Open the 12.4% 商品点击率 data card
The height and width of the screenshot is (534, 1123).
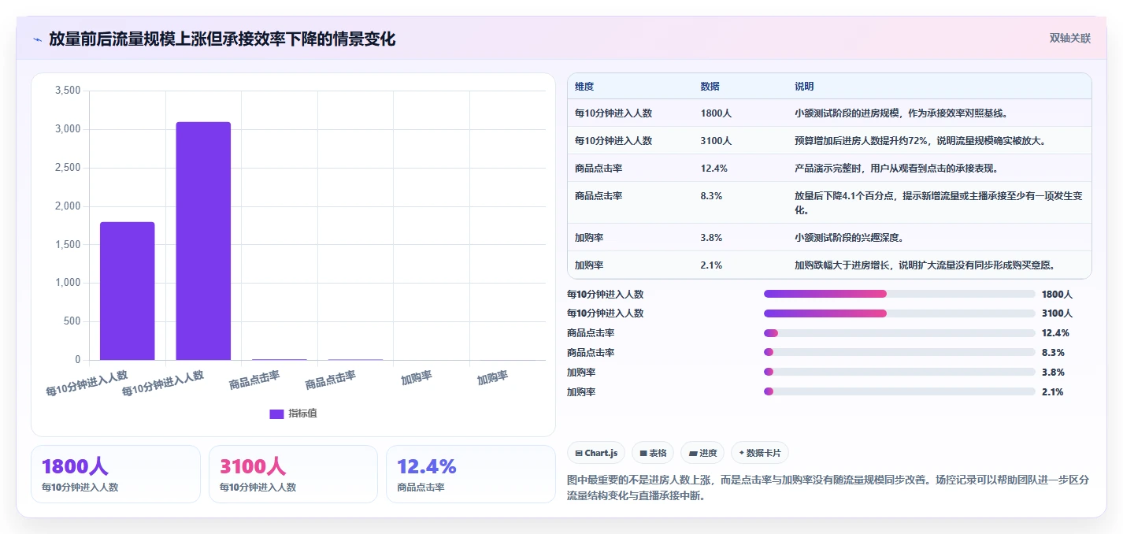point(471,474)
